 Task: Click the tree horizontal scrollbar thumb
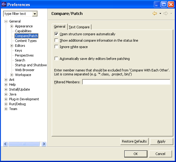[x=24, y=144]
